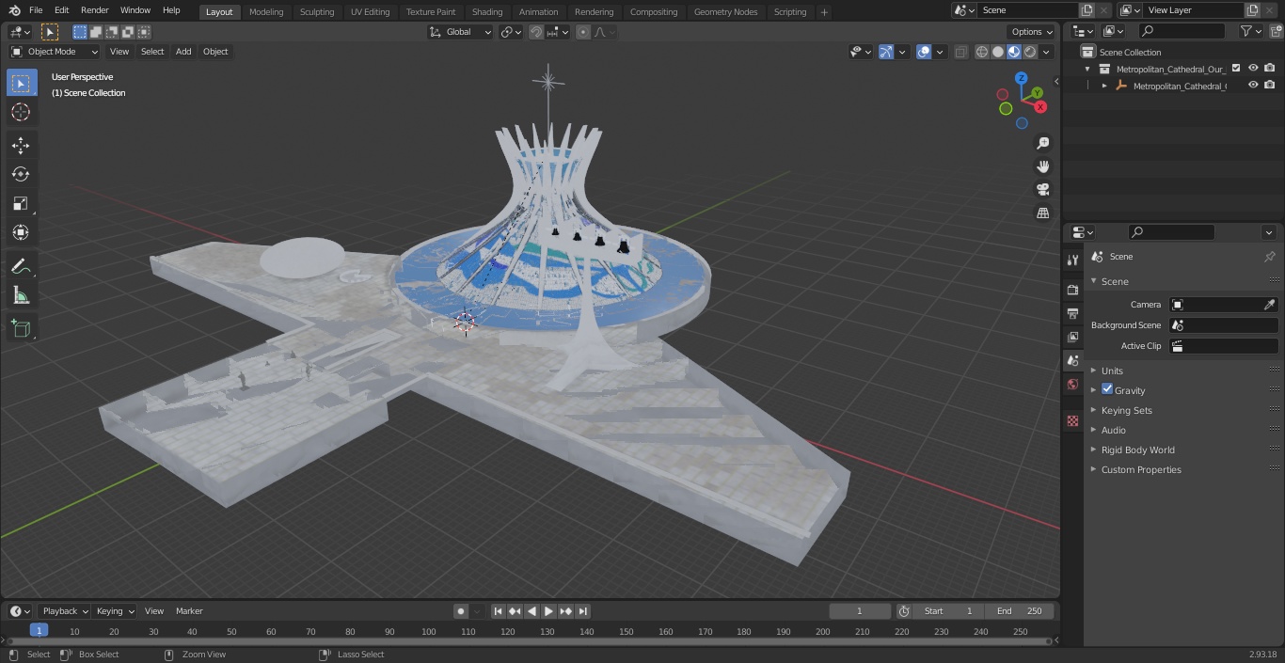Open the File menu
This screenshot has height=663, width=1285.
[x=36, y=10]
